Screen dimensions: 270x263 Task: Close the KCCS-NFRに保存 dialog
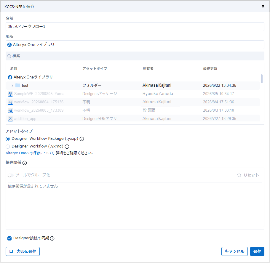tap(263, 6)
